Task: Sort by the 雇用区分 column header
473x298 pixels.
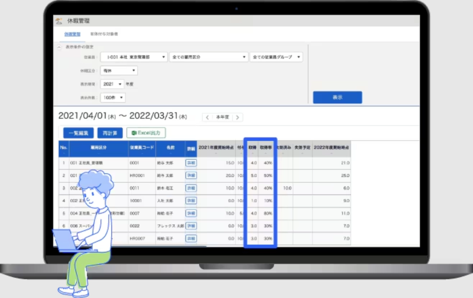Action: point(99,149)
